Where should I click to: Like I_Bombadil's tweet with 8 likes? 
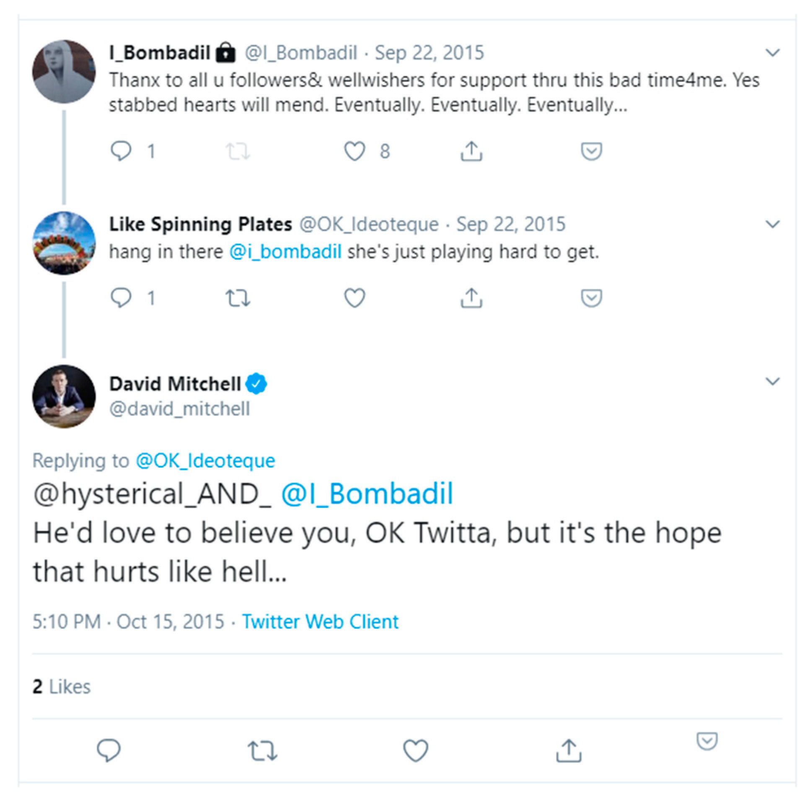[354, 151]
